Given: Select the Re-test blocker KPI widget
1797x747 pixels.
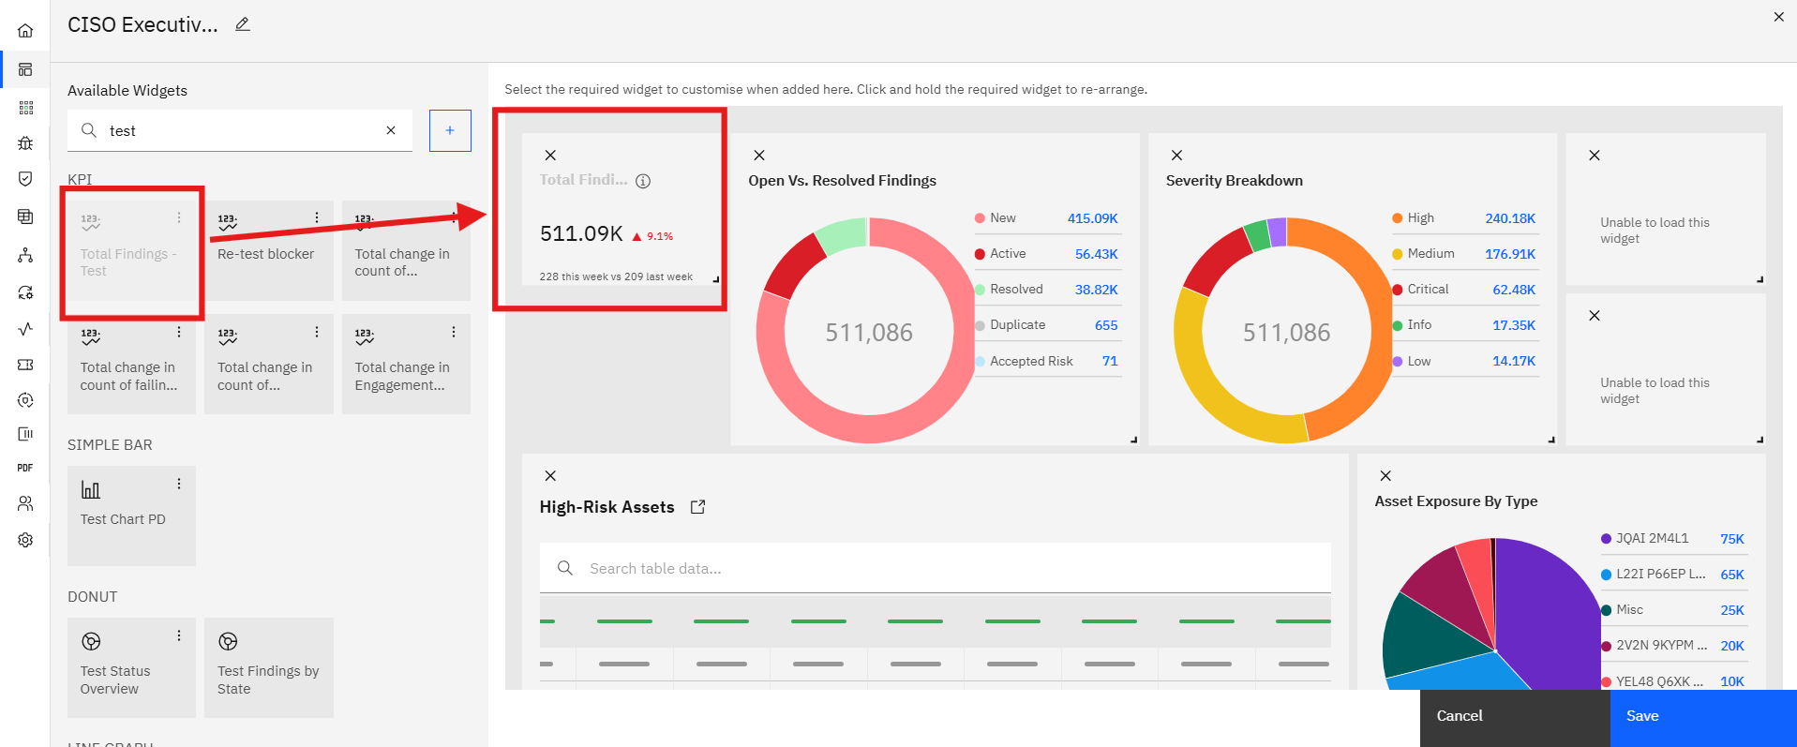Looking at the screenshot, I should (269, 250).
